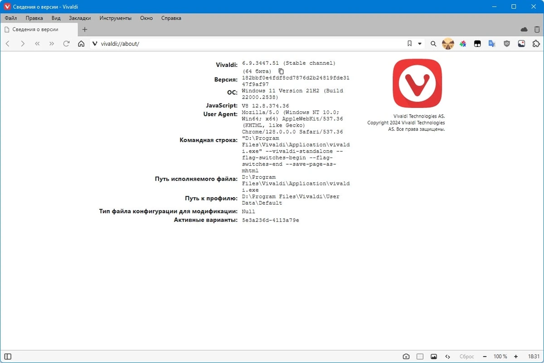
Task: Click the colorful stars extension icon
Action: (x=463, y=44)
